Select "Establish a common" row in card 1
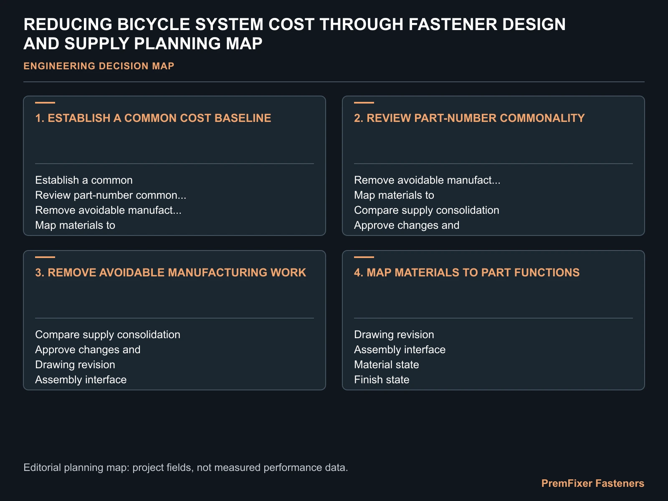Image resolution: width=668 pixels, height=501 pixels. 84,180
